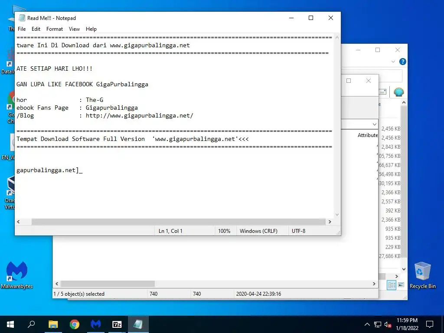Click the network tray icon
The image size is (444, 333).
378,324
